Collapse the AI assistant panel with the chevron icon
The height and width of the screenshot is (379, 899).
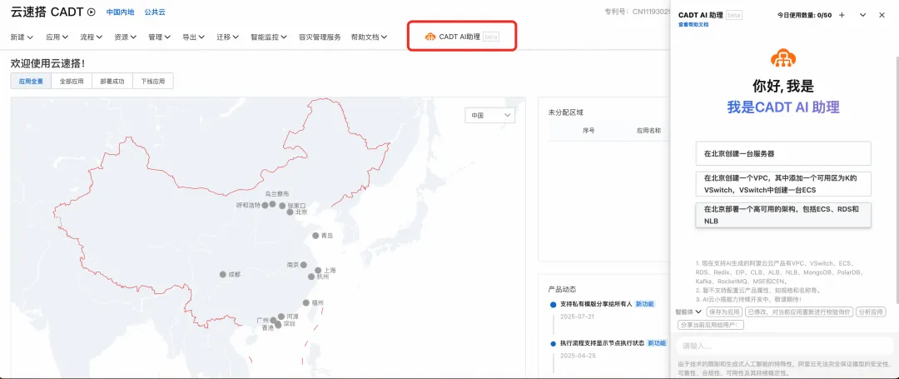point(862,15)
